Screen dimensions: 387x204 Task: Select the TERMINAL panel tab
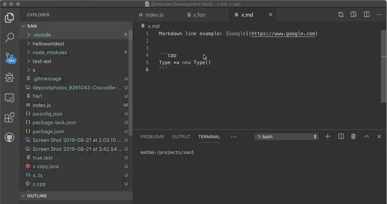pos(209,137)
